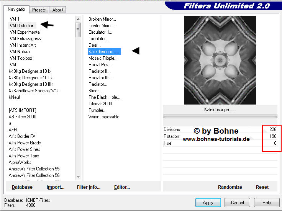Image resolution: width=282 pixels, height=211 pixels.
Task: Open the About tab
Action: pyautogui.click(x=58, y=10)
